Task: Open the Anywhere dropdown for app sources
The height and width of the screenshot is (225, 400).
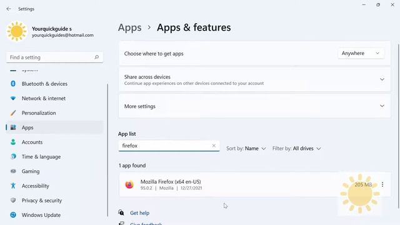Action: point(361,53)
